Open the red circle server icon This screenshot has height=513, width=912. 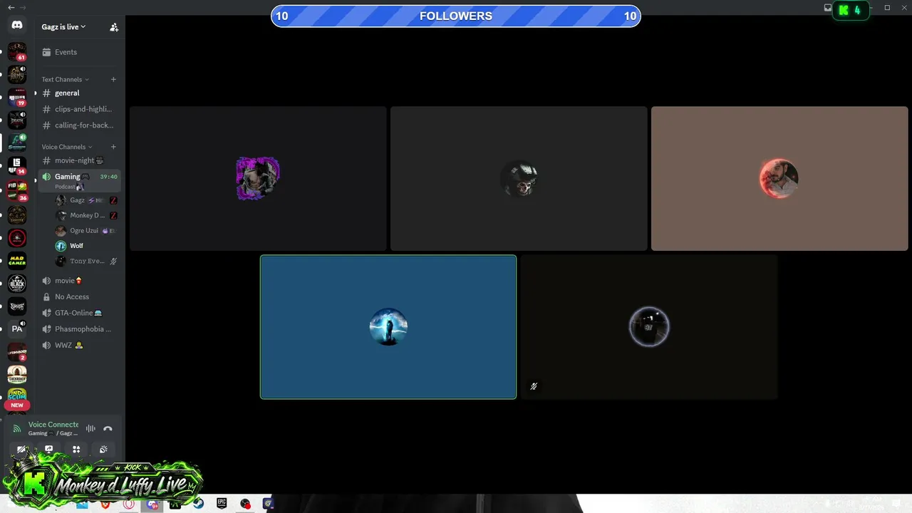coord(17,237)
